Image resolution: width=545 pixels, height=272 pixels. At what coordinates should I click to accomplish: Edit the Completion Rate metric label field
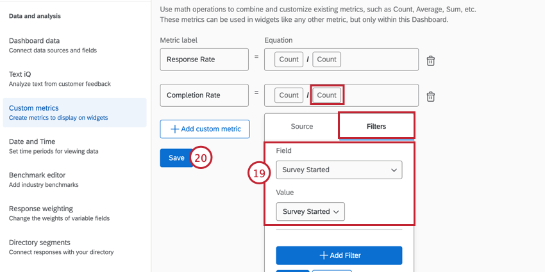pos(204,95)
